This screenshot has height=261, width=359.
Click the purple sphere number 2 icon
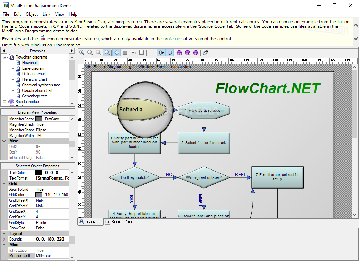pos(187,53)
